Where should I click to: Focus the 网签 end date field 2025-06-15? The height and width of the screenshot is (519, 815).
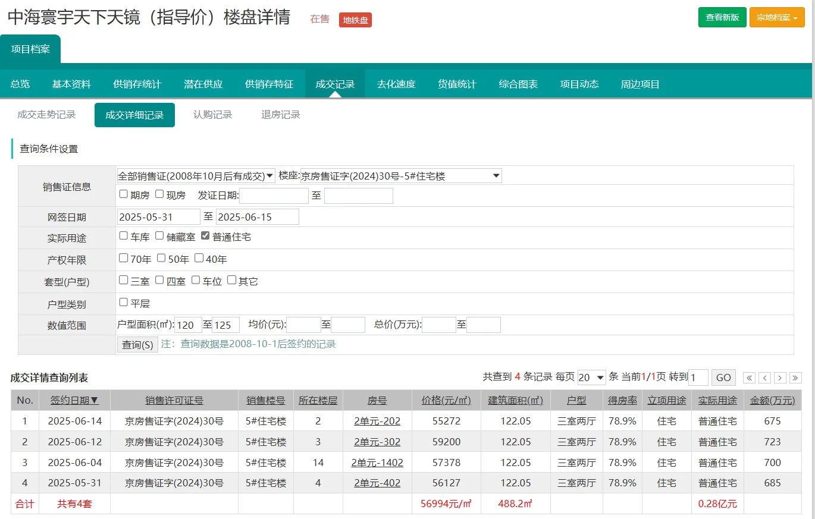258,217
